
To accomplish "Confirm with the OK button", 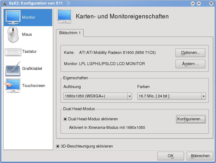I will click(x=171, y=156).
